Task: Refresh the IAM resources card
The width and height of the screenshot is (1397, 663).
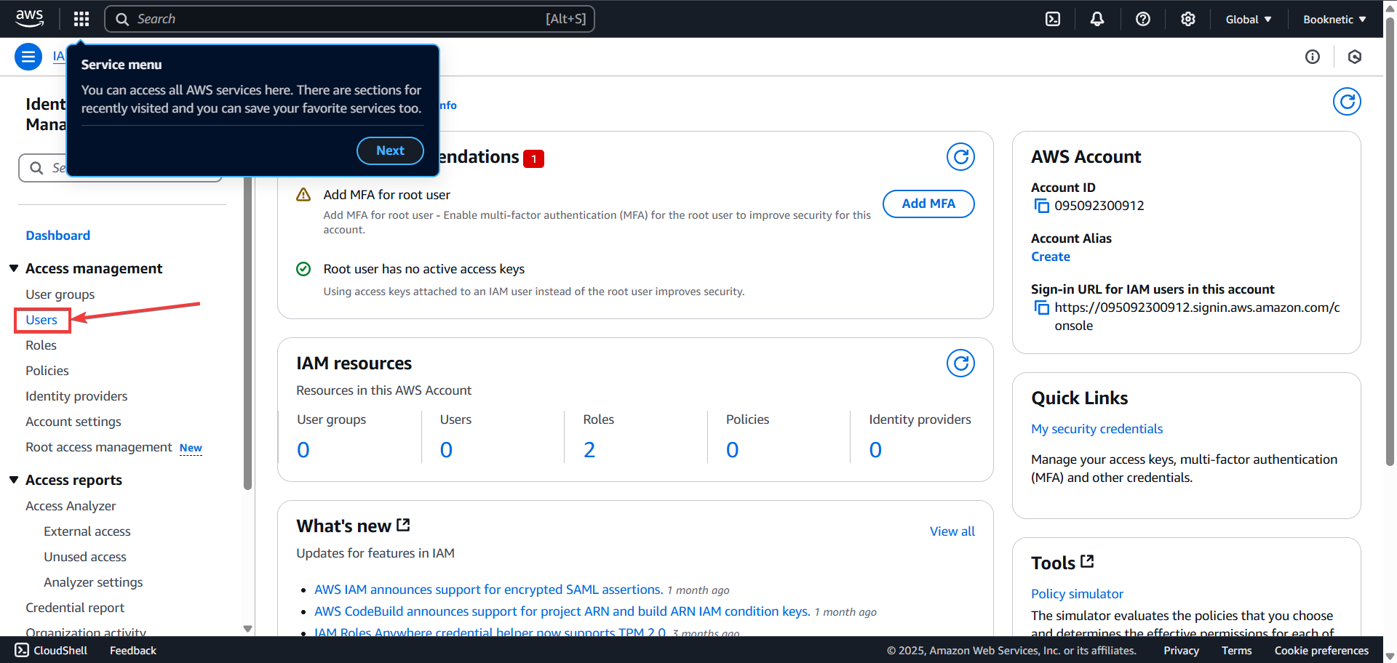Action: pyautogui.click(x=960, y=363)
